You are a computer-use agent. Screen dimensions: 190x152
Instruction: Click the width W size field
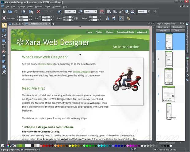46,17
